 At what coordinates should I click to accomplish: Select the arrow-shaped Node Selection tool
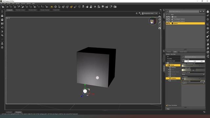click(x=59, y=7)
